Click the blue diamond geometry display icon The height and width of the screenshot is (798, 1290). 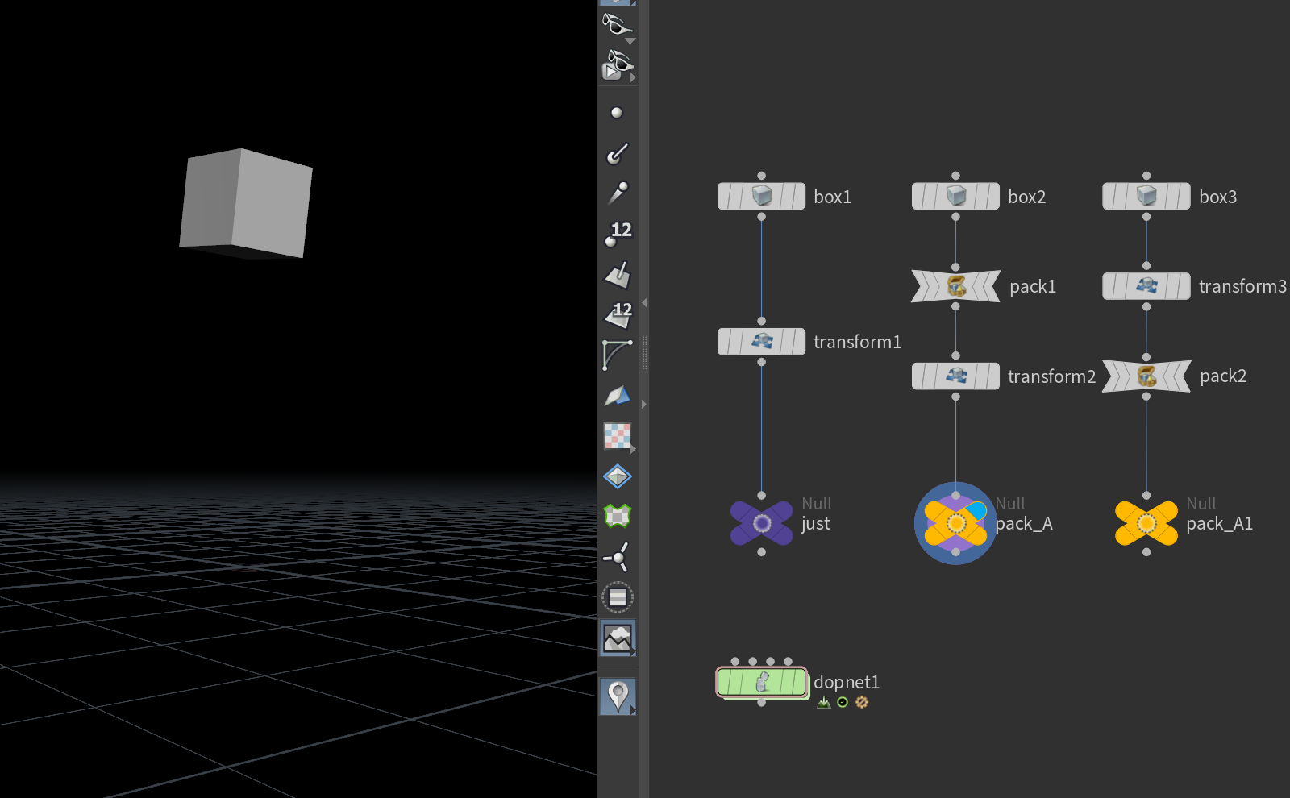coord(617,476)
